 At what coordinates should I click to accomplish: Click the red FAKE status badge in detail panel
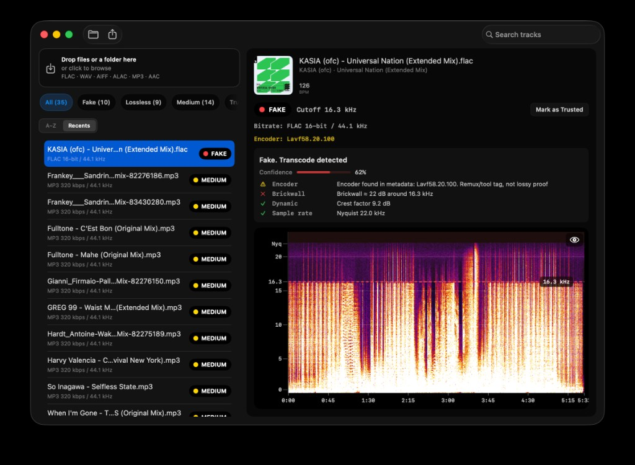point(272,110)
